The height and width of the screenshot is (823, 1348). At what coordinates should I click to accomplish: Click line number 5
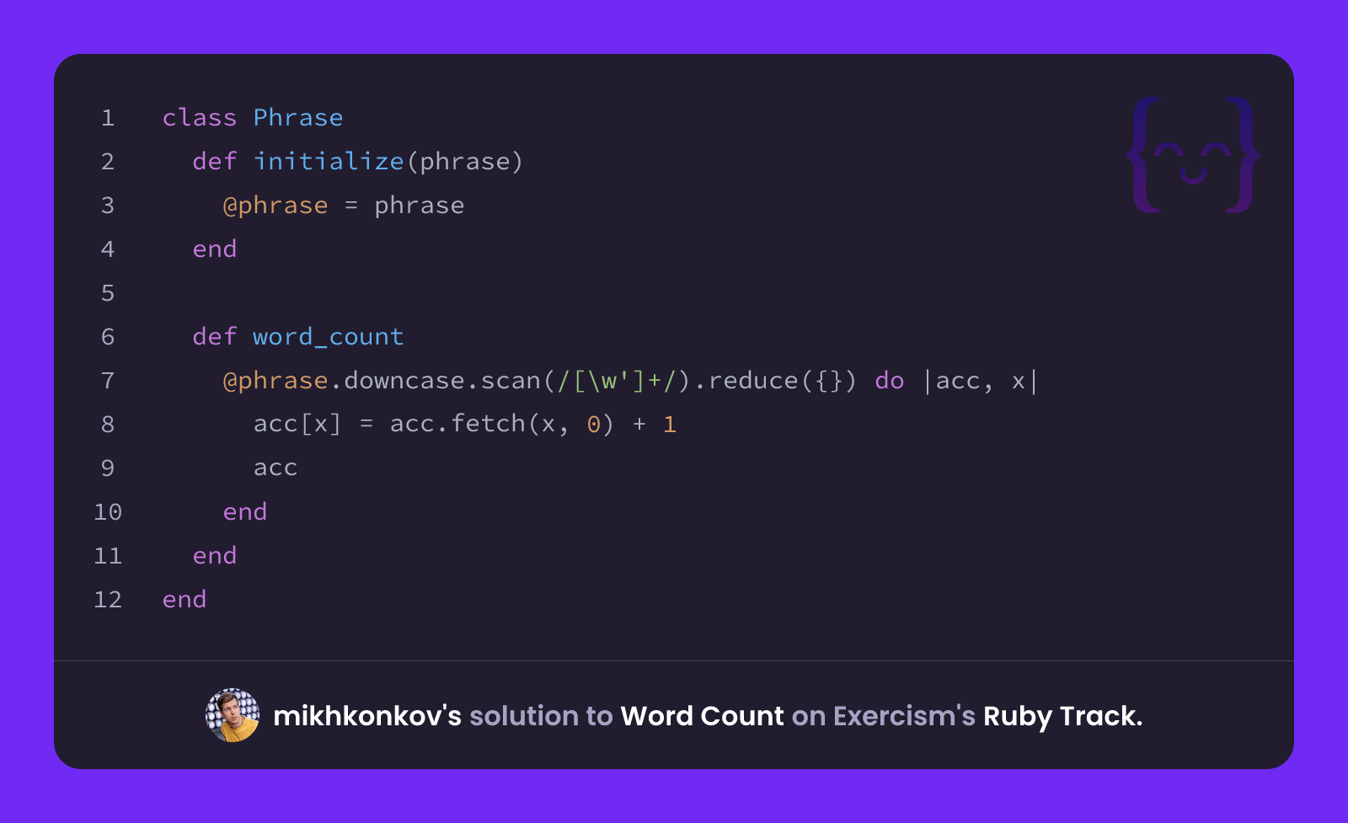108,292
